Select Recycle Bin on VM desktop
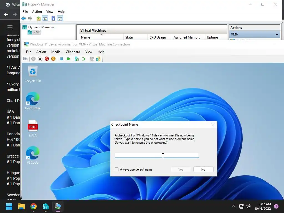The image size is (284, 213). pyautogui.click(x=33, y=74)
